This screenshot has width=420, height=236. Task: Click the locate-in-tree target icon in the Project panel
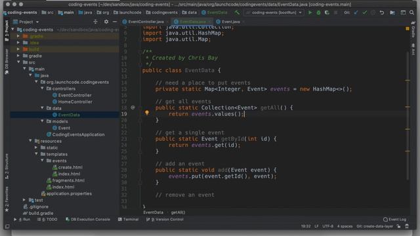[95, 22]
